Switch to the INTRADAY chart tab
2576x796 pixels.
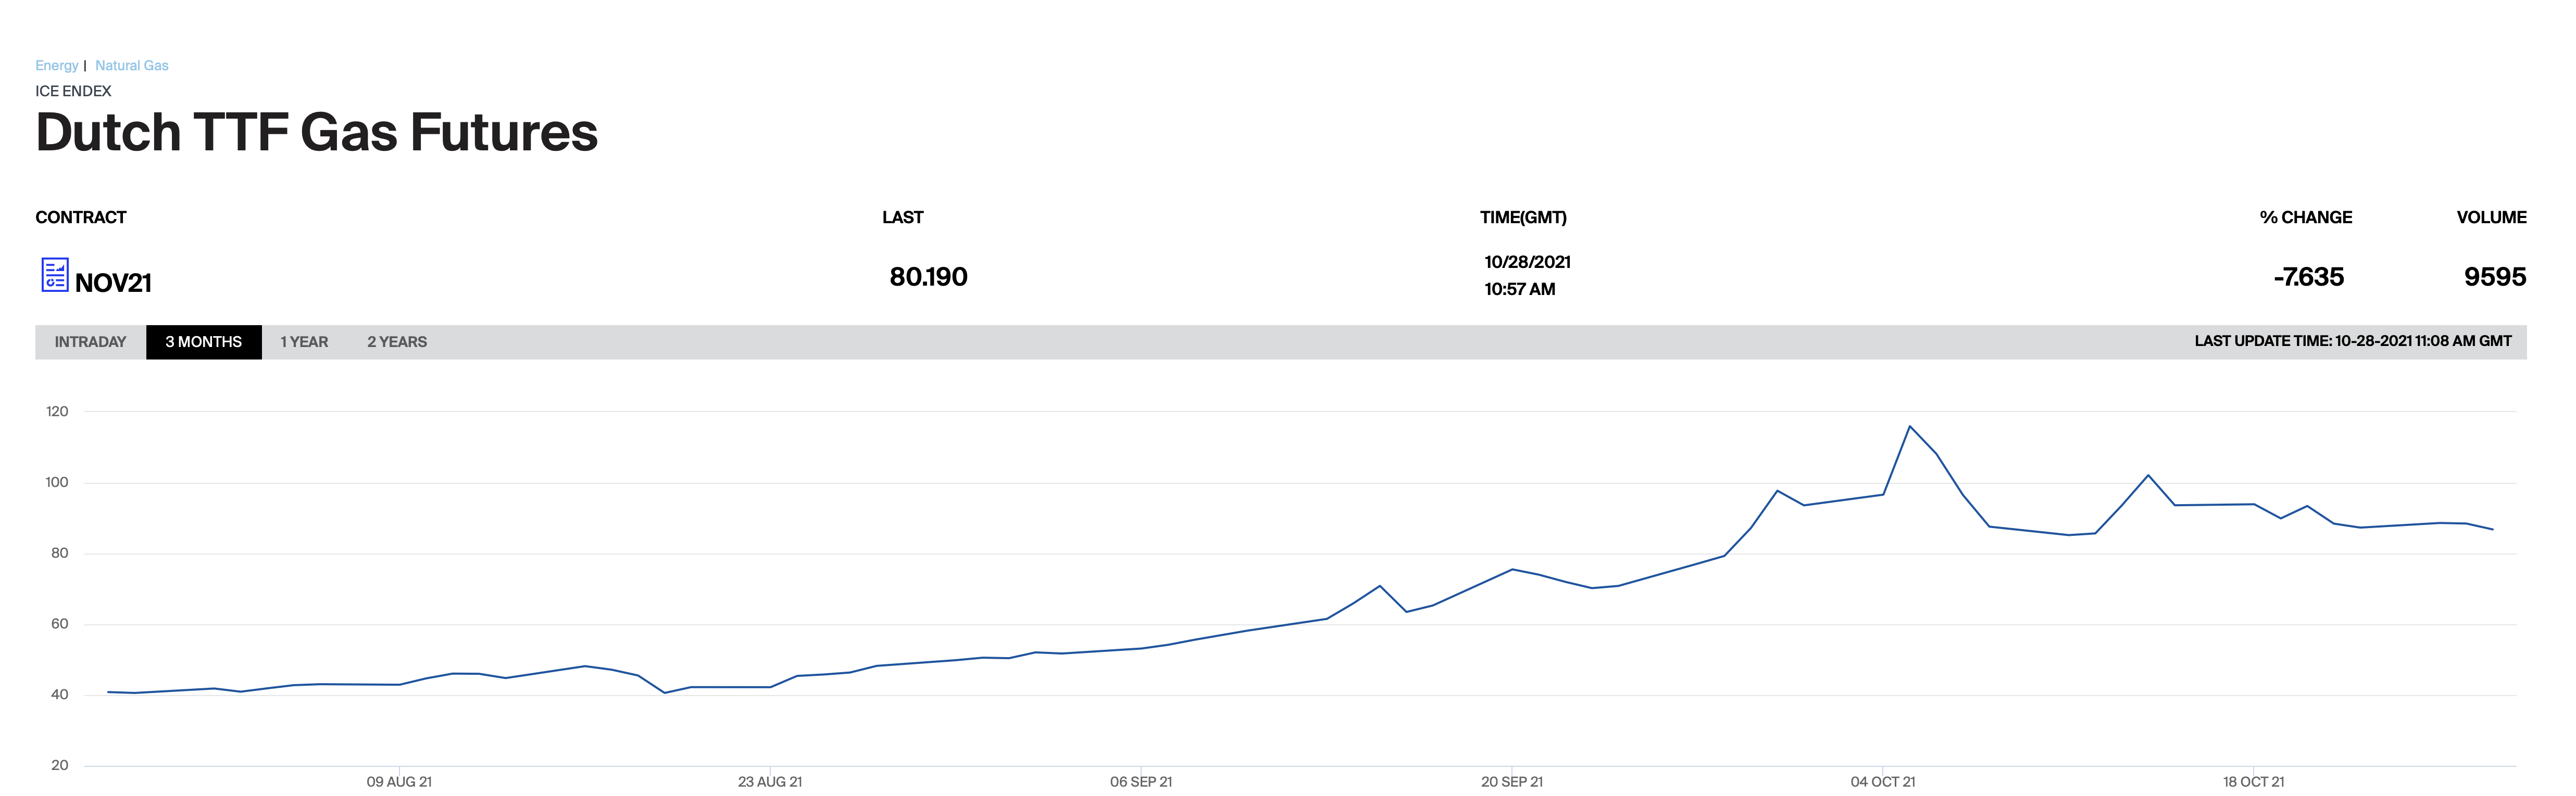click(90, 342)
